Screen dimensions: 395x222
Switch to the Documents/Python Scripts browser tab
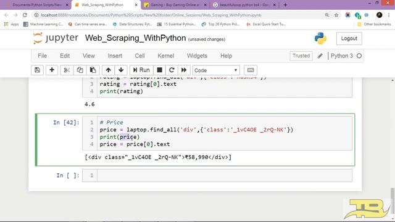(36, 5)
